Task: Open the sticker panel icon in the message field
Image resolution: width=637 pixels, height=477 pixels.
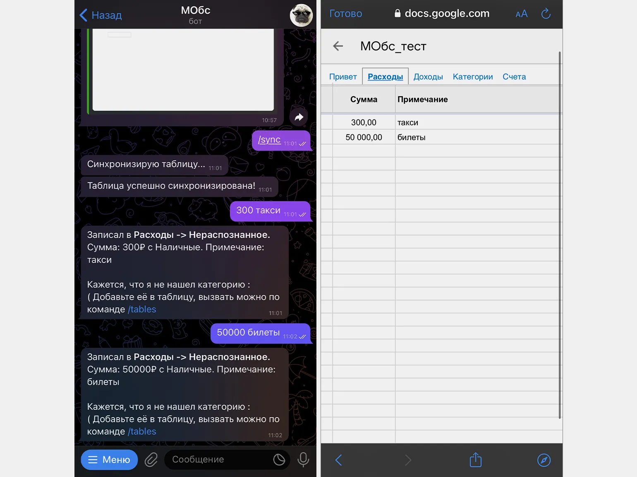Action: tap(279, 460)
